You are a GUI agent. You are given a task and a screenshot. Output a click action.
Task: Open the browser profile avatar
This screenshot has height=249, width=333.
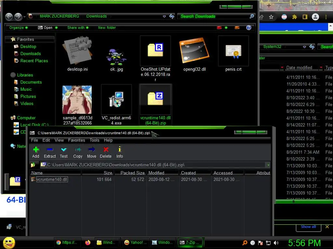[x=315, y=17]
